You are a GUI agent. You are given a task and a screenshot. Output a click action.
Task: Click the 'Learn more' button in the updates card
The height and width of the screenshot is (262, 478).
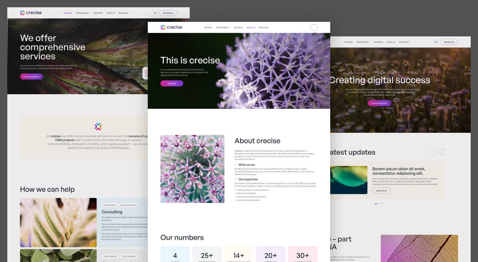(x=381, y=190)
